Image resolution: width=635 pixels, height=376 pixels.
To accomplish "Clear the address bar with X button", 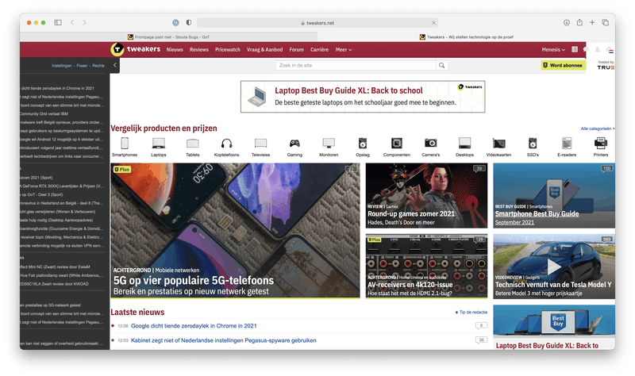I will coord(433,23).
